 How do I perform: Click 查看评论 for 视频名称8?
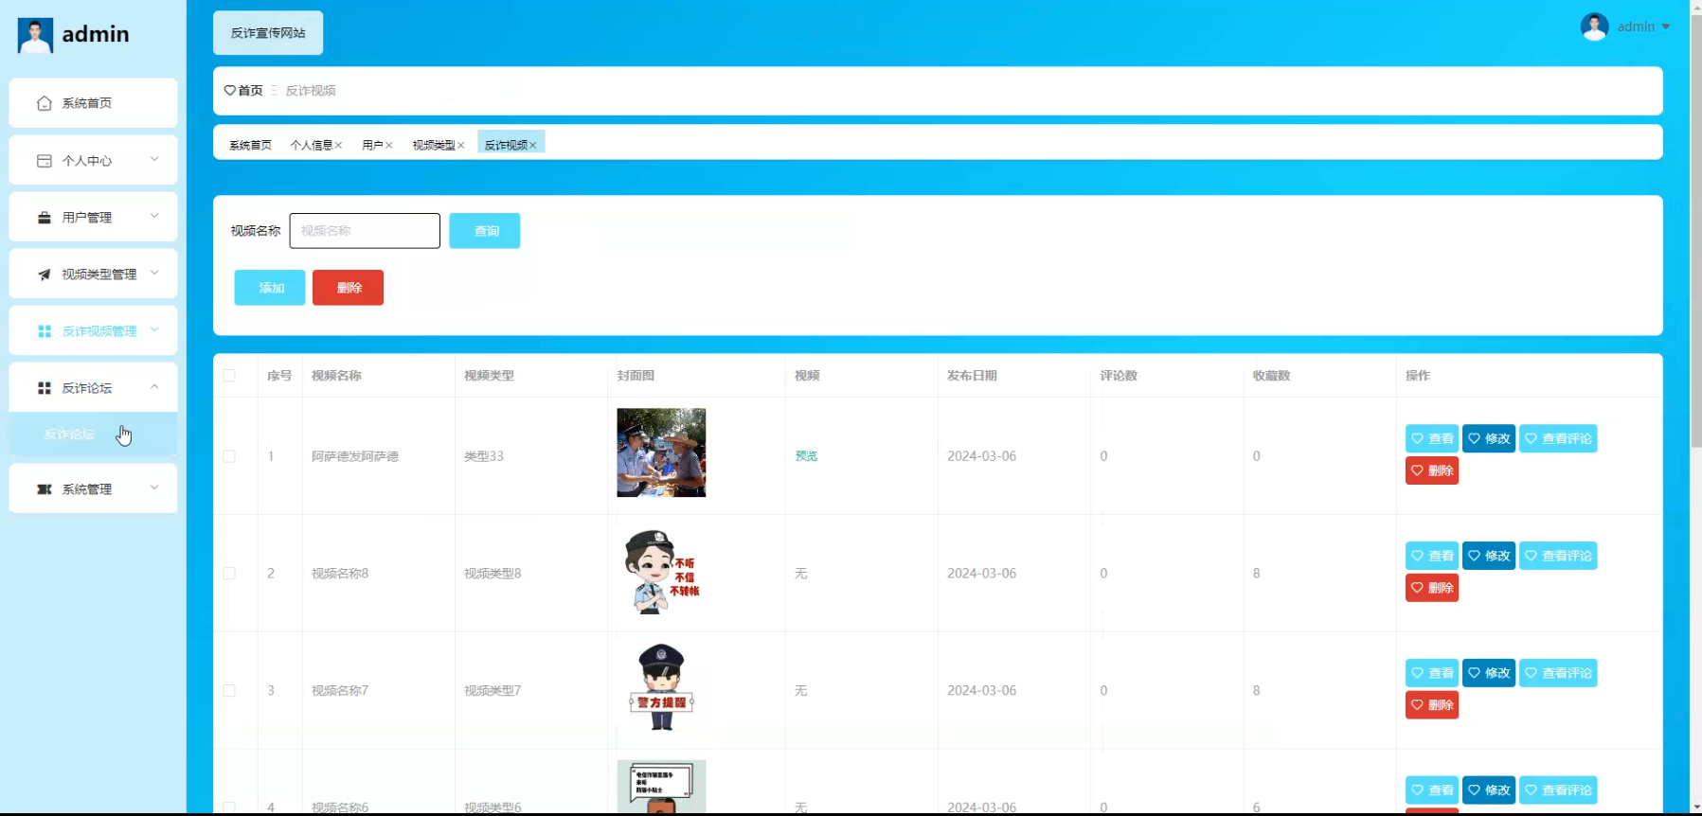[x=1558, y=556]
